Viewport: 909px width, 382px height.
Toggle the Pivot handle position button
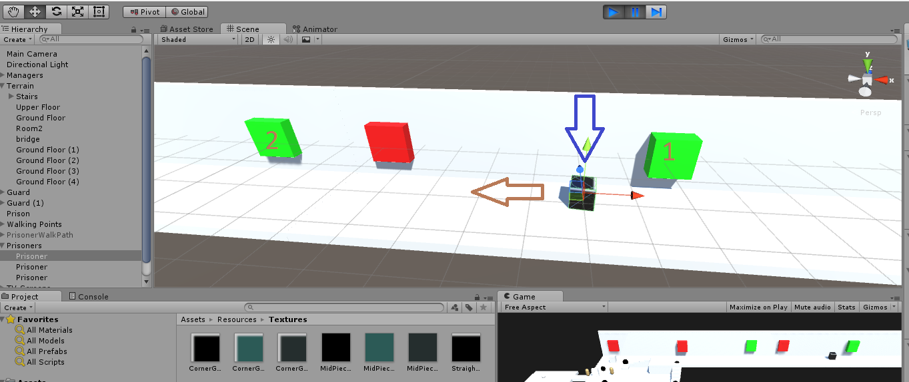[x=144, y=12]
